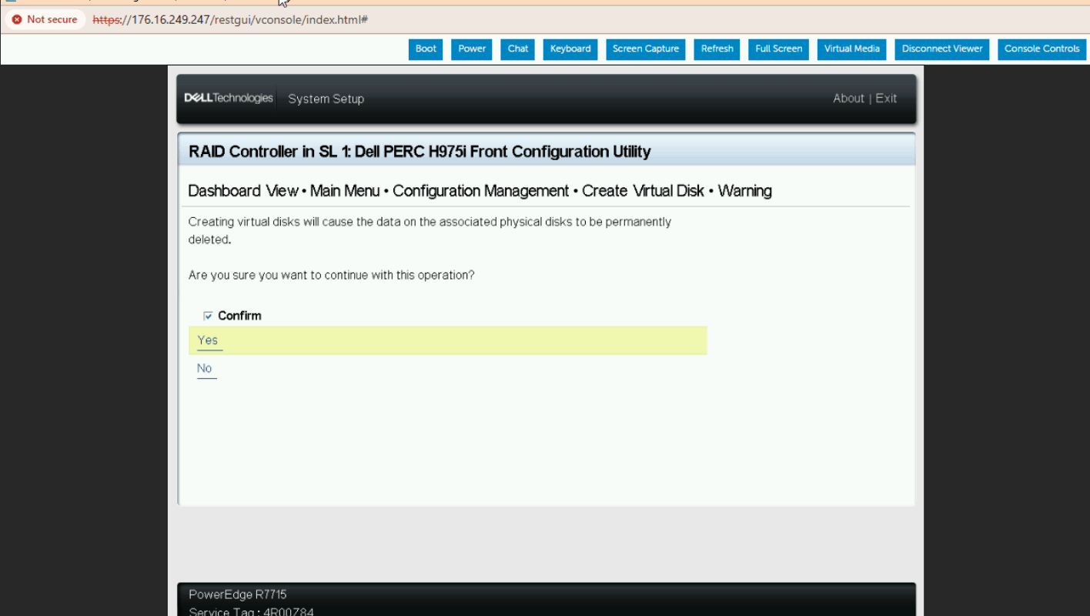Go to Main Menu in breadcrumb
Viewport: 1090px width, 616px height.
[345, 191]
